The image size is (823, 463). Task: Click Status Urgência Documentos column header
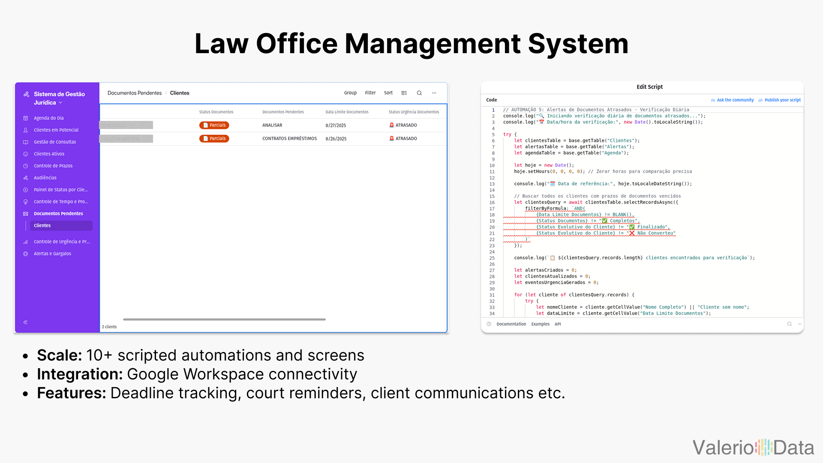pyautogui.click(x=414, y=112)
